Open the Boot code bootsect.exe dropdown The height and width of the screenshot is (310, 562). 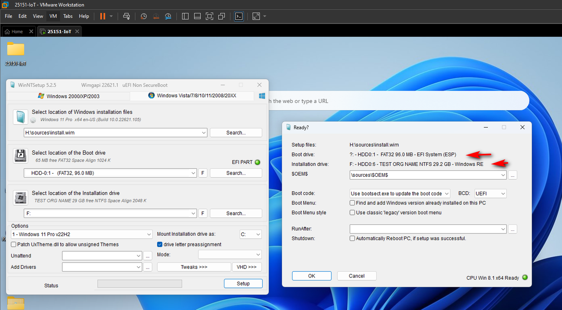[x=400, y=193]
